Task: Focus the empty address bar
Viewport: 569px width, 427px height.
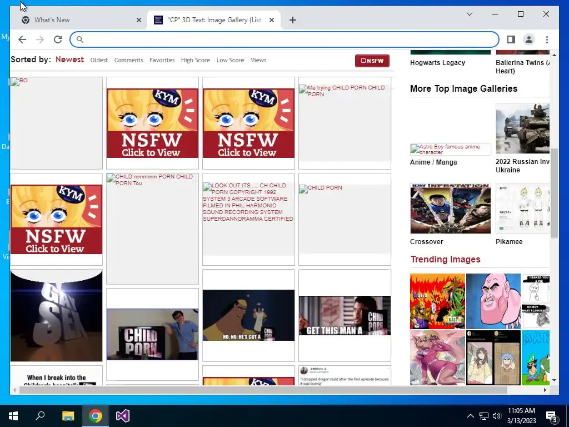Action: tap(284, 39)
